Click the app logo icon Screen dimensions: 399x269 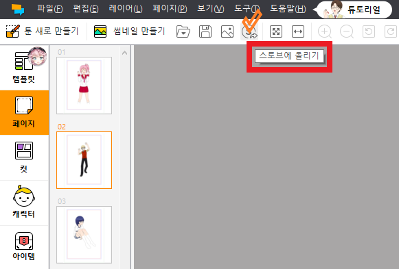pyautogui.click(x=18, y=10)
